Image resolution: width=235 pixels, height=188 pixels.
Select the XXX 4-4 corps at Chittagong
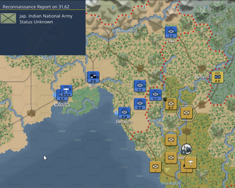coord(124,113)
